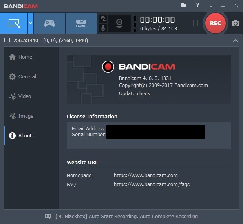The image size is (243, 224).
Task: Switch to game recording mode
Action: pos(49,23)
